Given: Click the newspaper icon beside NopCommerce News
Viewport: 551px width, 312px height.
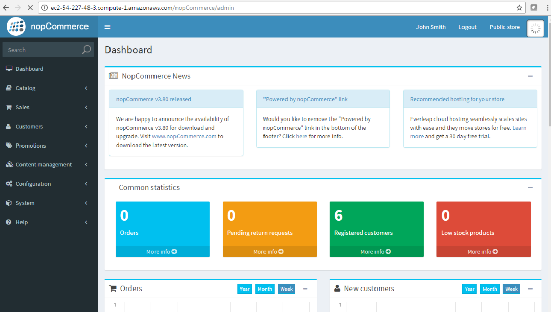Looking at the screenshot, I should [x=114, y=76].
